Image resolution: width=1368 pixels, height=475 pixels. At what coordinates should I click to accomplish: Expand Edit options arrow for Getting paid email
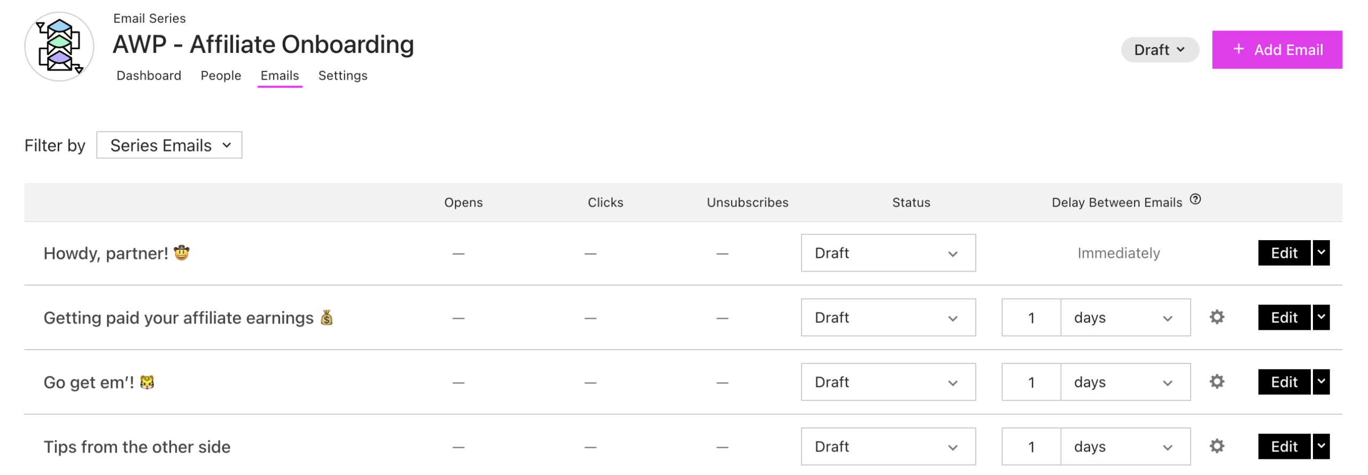coord(1320,318)
